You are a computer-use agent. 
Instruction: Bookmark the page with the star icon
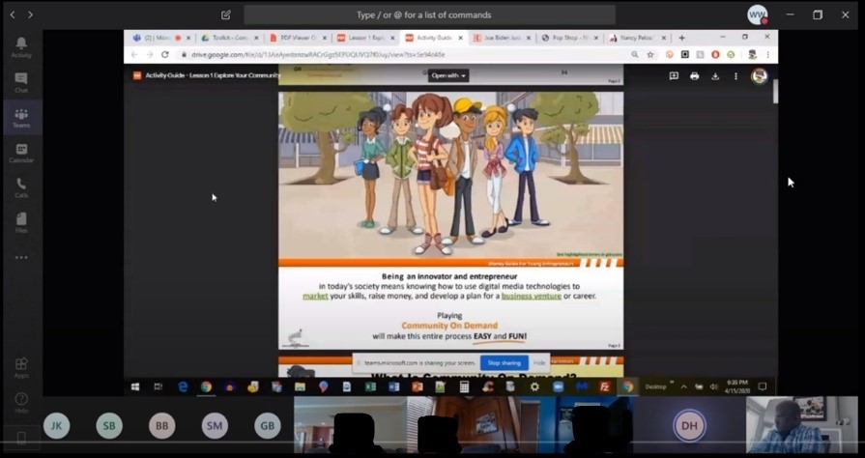click(650, 55)
